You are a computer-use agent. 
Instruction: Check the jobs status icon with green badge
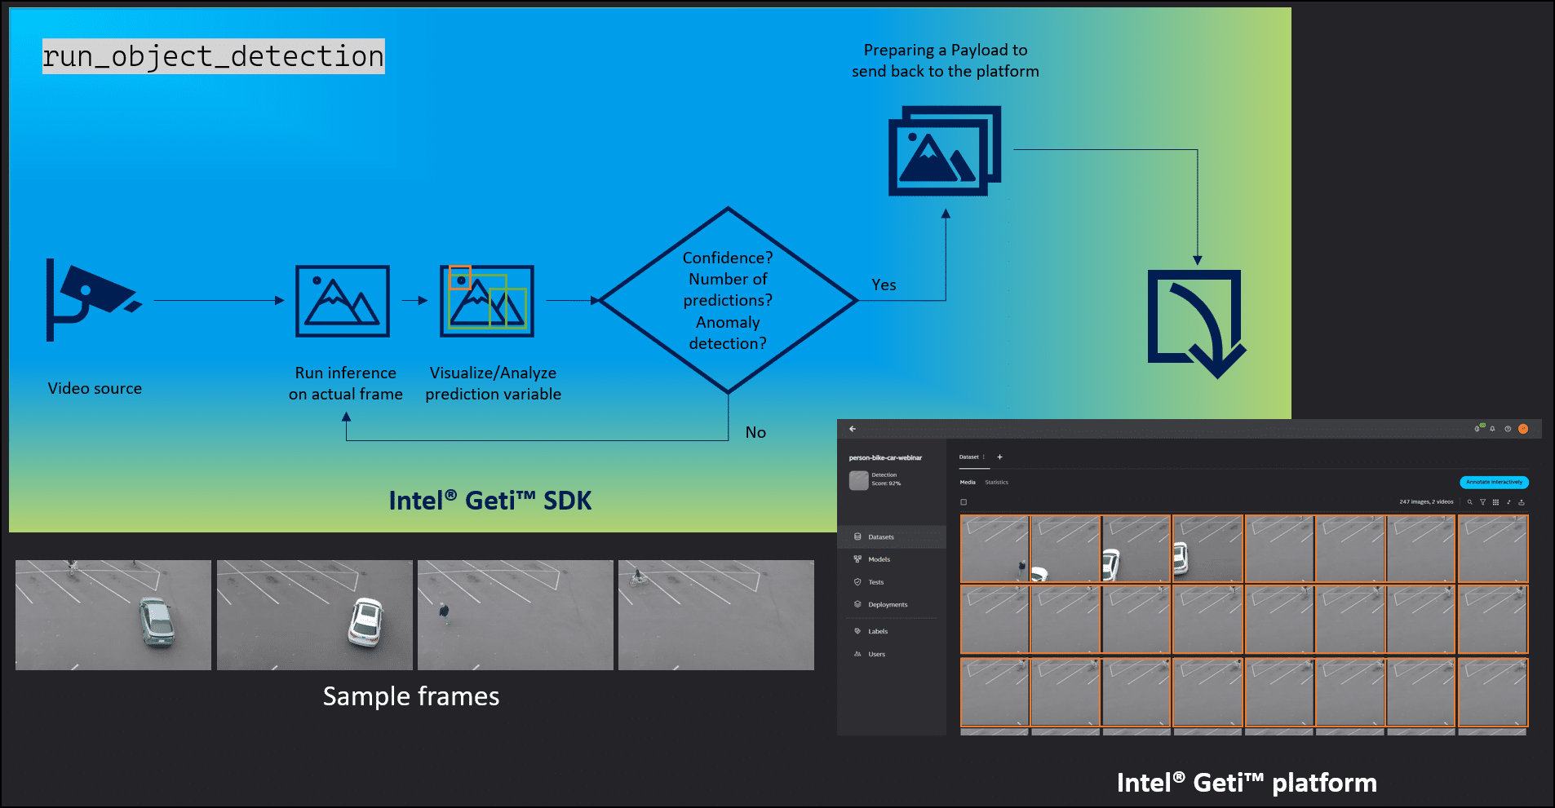click(x=1479, y=428)
